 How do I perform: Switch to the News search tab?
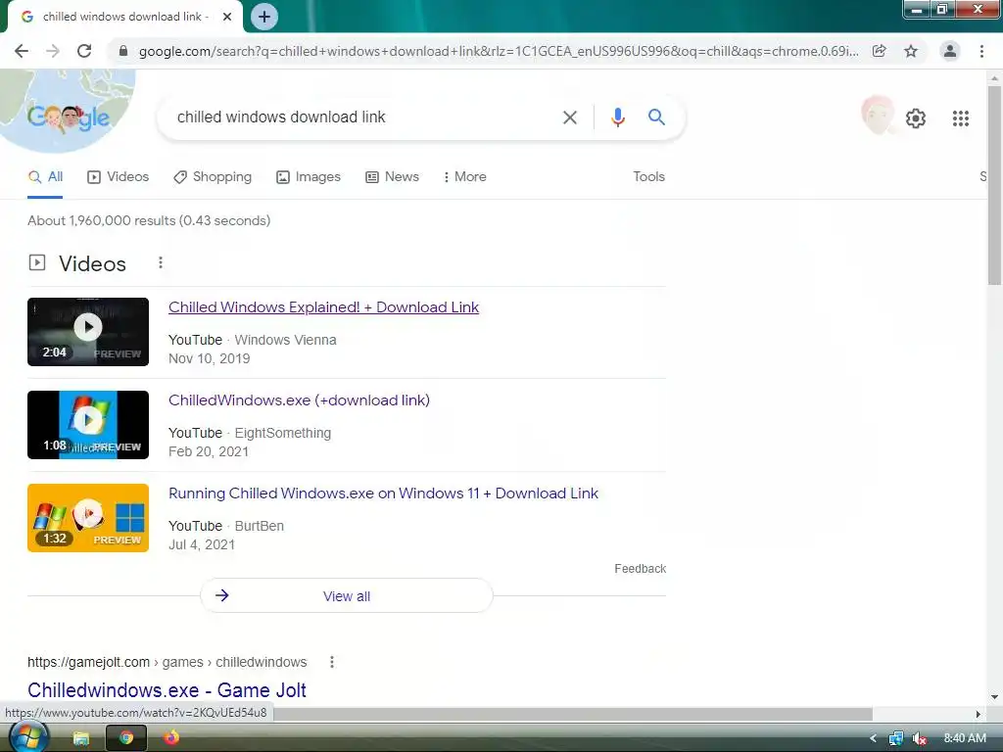392,177
